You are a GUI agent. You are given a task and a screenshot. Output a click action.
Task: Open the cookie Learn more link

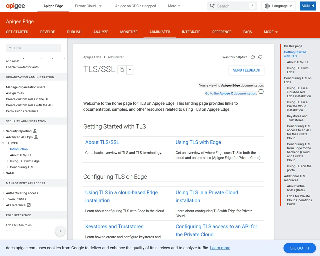[220, 248]
